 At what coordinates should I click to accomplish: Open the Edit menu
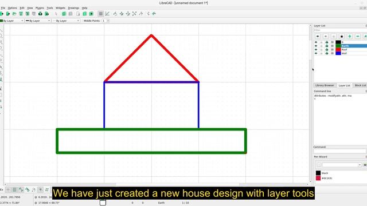22,8
